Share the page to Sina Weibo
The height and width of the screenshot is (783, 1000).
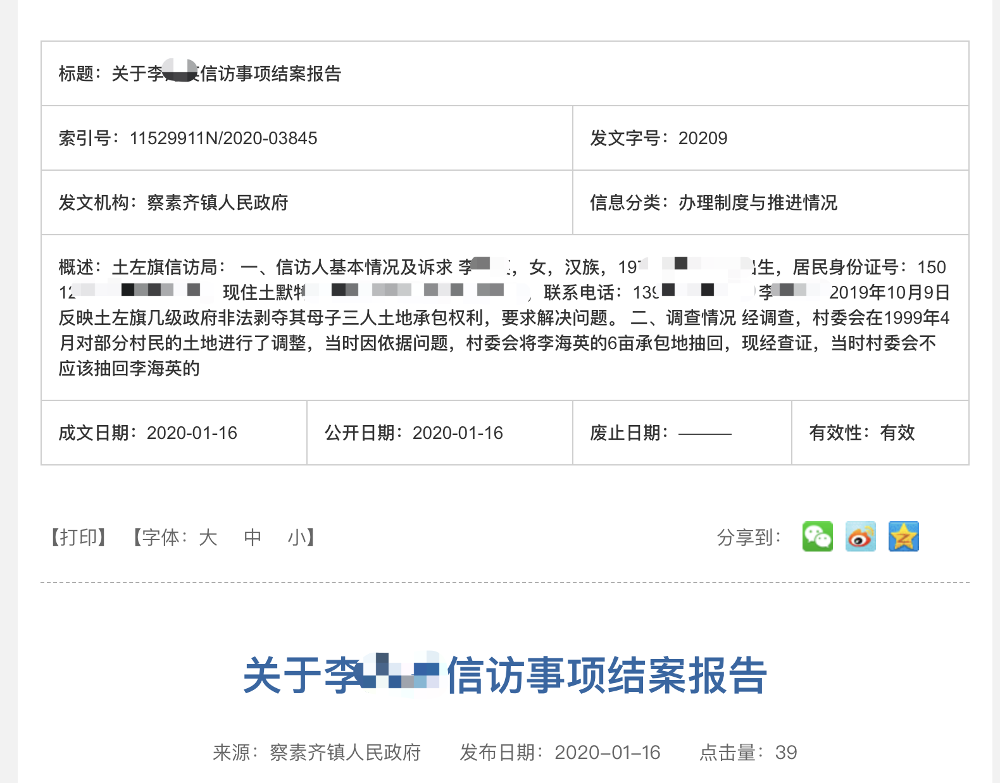click(860, 536)
